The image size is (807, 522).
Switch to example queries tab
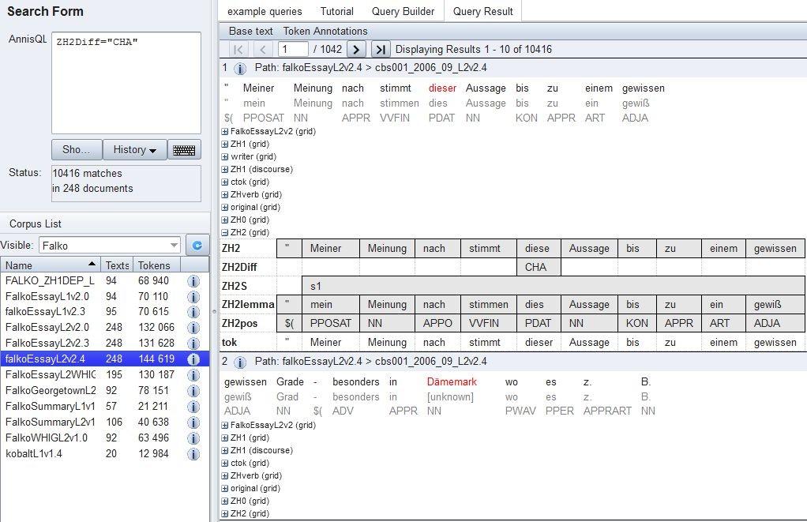click(265, 11)
